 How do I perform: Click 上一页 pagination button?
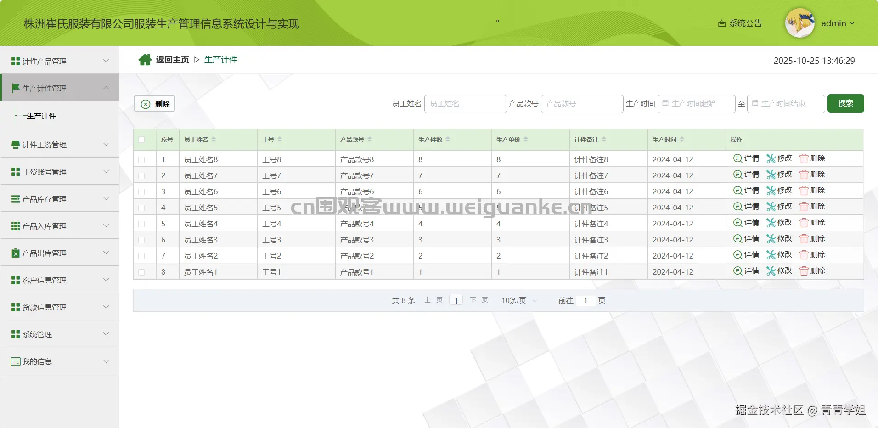(433, 300)
